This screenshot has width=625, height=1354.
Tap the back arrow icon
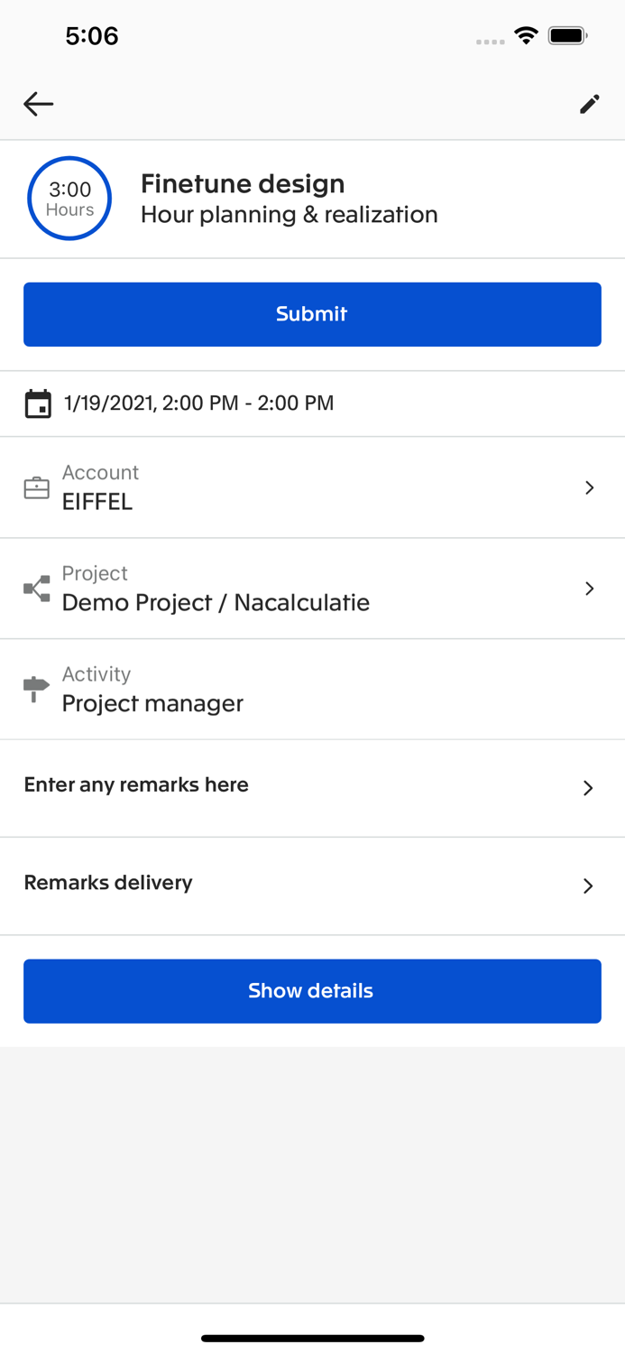tap(38, 104)
